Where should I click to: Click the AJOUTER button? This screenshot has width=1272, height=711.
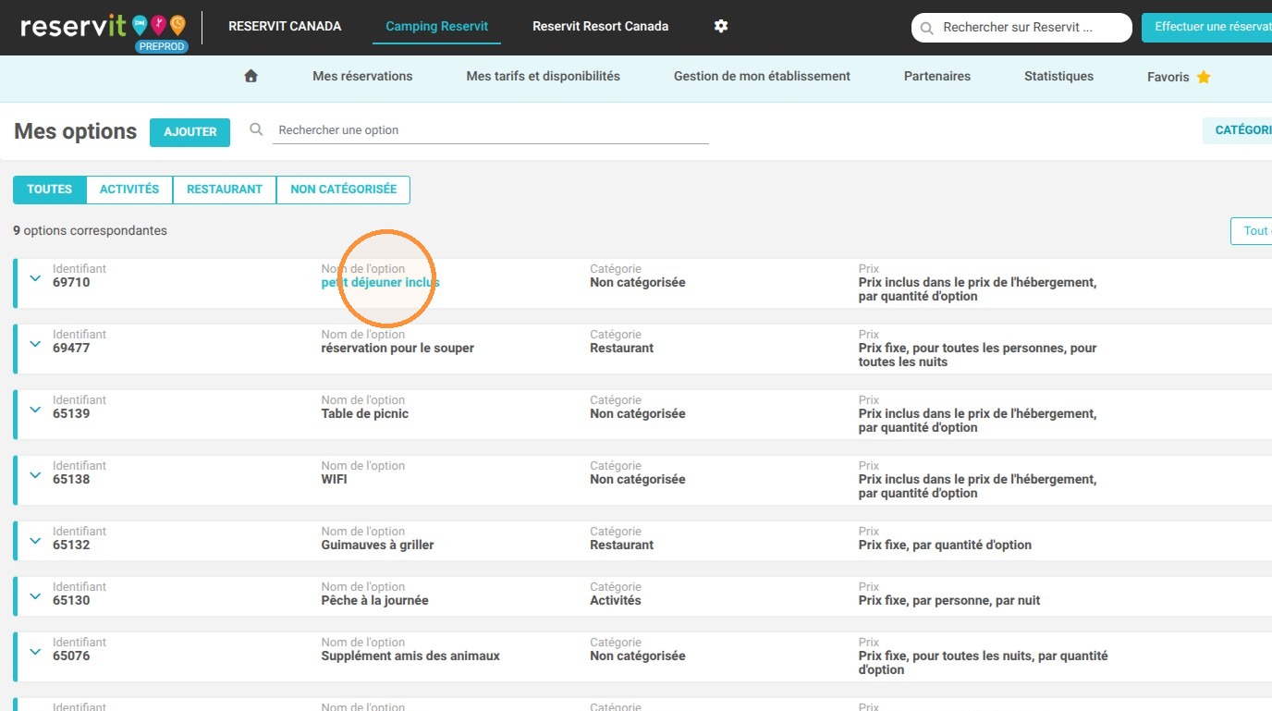pyautogui.click(x=190, y=132)
